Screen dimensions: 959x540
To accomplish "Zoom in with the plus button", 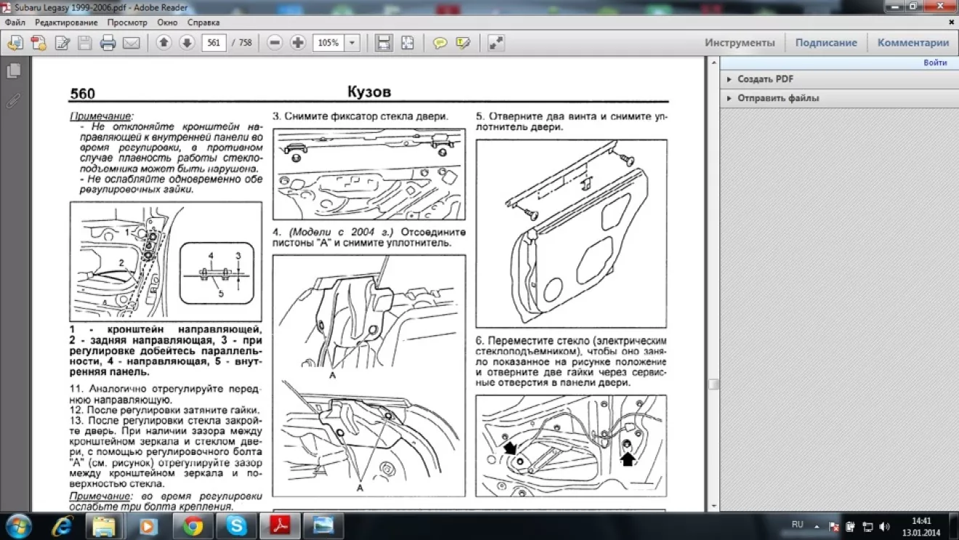I will click(x=297, y=43).
